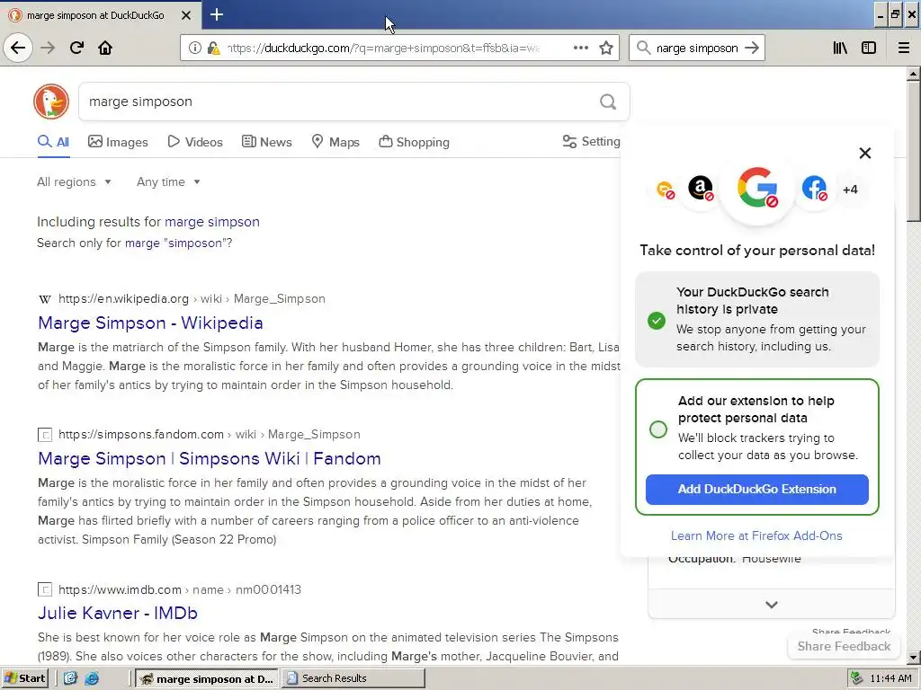Click the search magnifier in DuckDuckGo box
921x690 pixels.
[x=608, y=102]
